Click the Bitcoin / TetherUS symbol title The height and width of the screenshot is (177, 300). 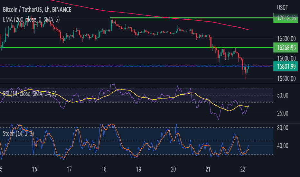pyautogui.click(x=37, y=10)
